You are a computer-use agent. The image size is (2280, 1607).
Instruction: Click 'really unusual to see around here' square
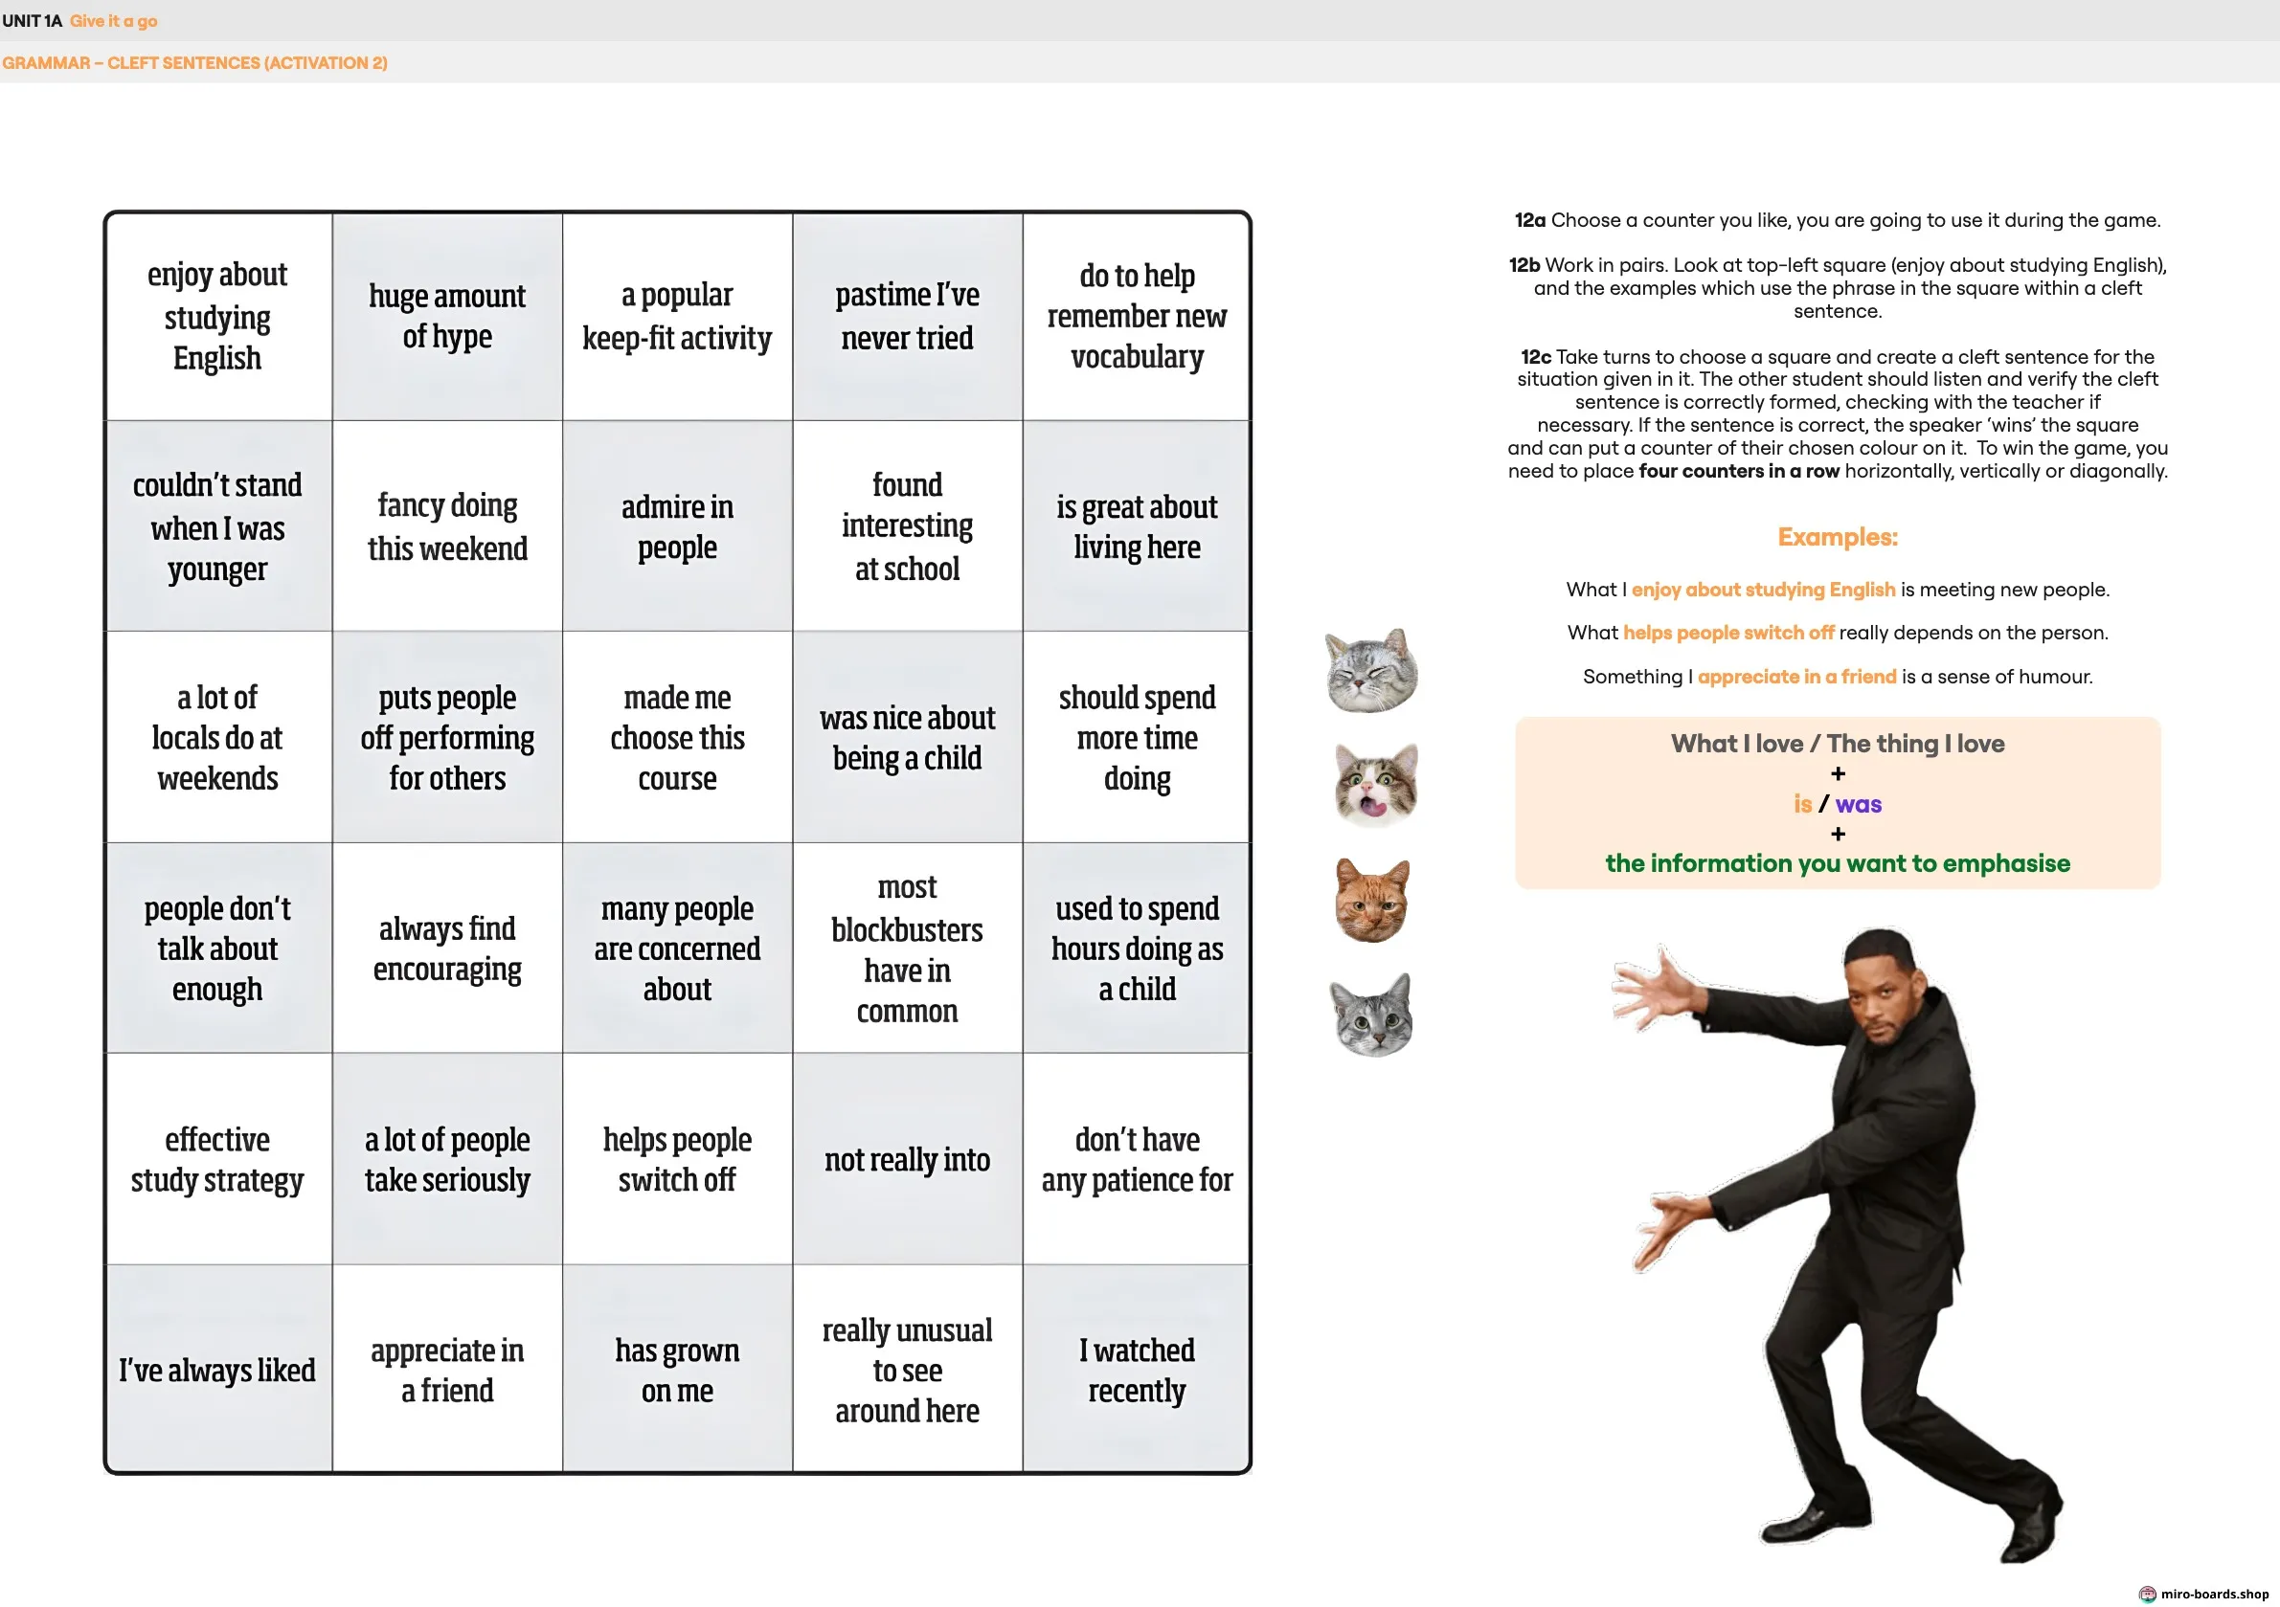tap(908, 1369)
